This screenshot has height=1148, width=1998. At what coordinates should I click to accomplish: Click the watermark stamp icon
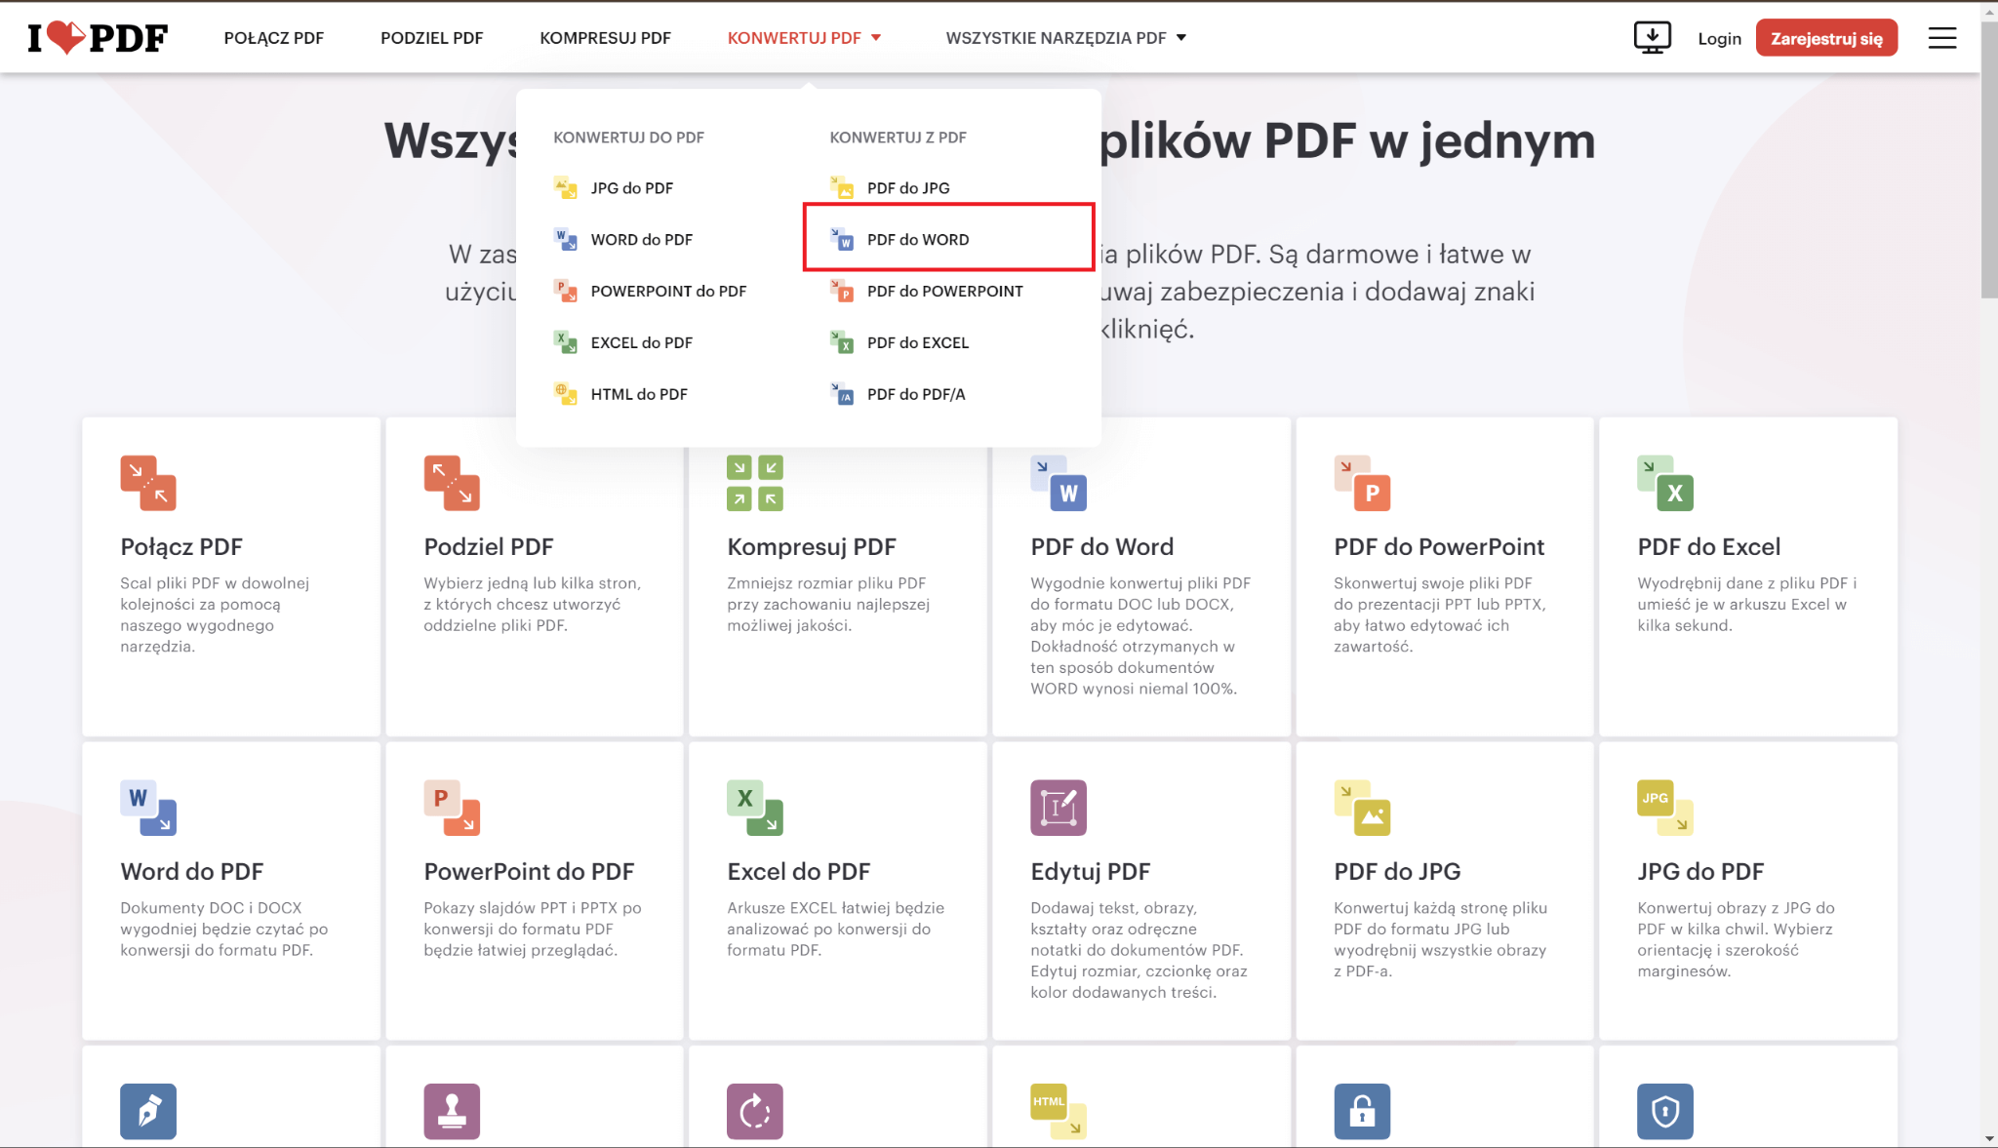452,1111
